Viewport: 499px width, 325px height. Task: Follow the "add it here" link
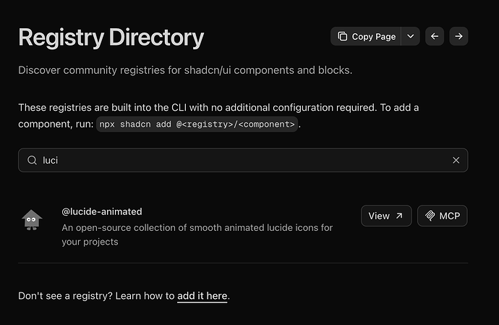(202, 296)
